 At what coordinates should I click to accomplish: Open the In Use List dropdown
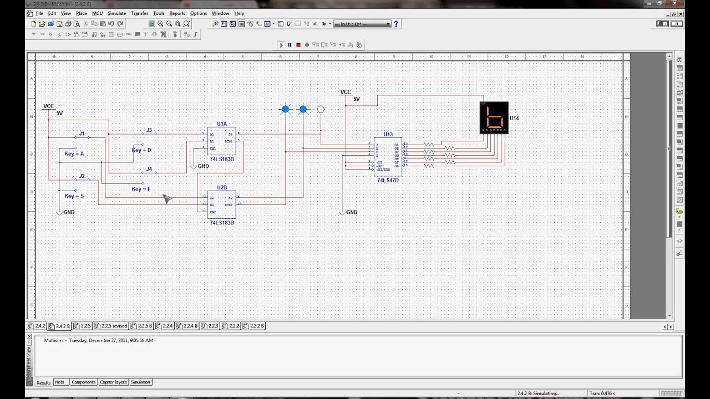click(362, 24)
